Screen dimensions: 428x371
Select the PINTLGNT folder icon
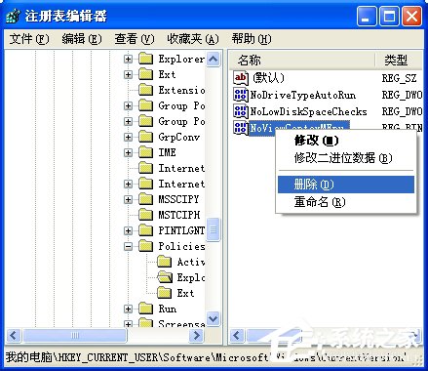click(x=145, y=230)
